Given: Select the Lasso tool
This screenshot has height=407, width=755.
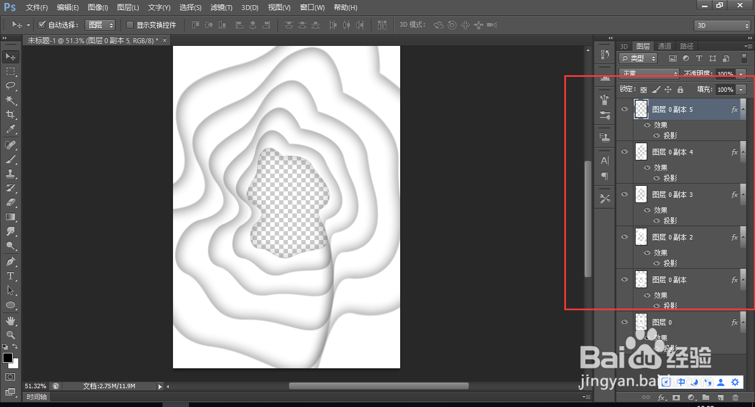Looking at the screenshot, I should [x=11, y=86].
